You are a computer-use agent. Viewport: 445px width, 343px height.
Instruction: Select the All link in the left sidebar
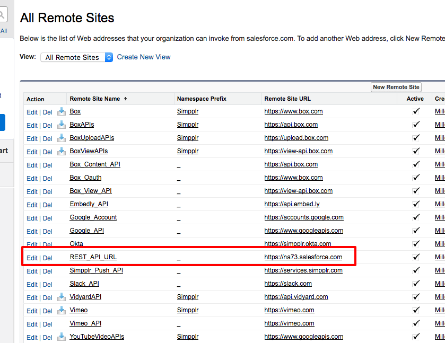tap(4, 30)
